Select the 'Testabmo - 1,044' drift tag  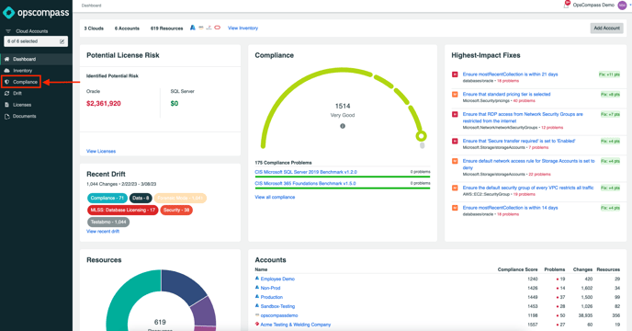click(108, 222)
